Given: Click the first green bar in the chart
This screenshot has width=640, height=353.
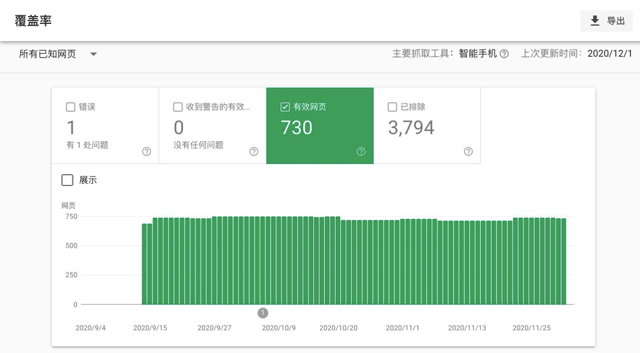Looking at the screenshot, I should click(x=144, y=264).
